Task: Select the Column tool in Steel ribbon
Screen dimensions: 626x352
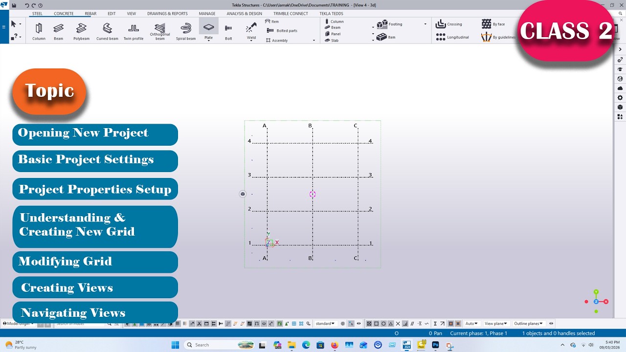Action: tap(39, 31)
